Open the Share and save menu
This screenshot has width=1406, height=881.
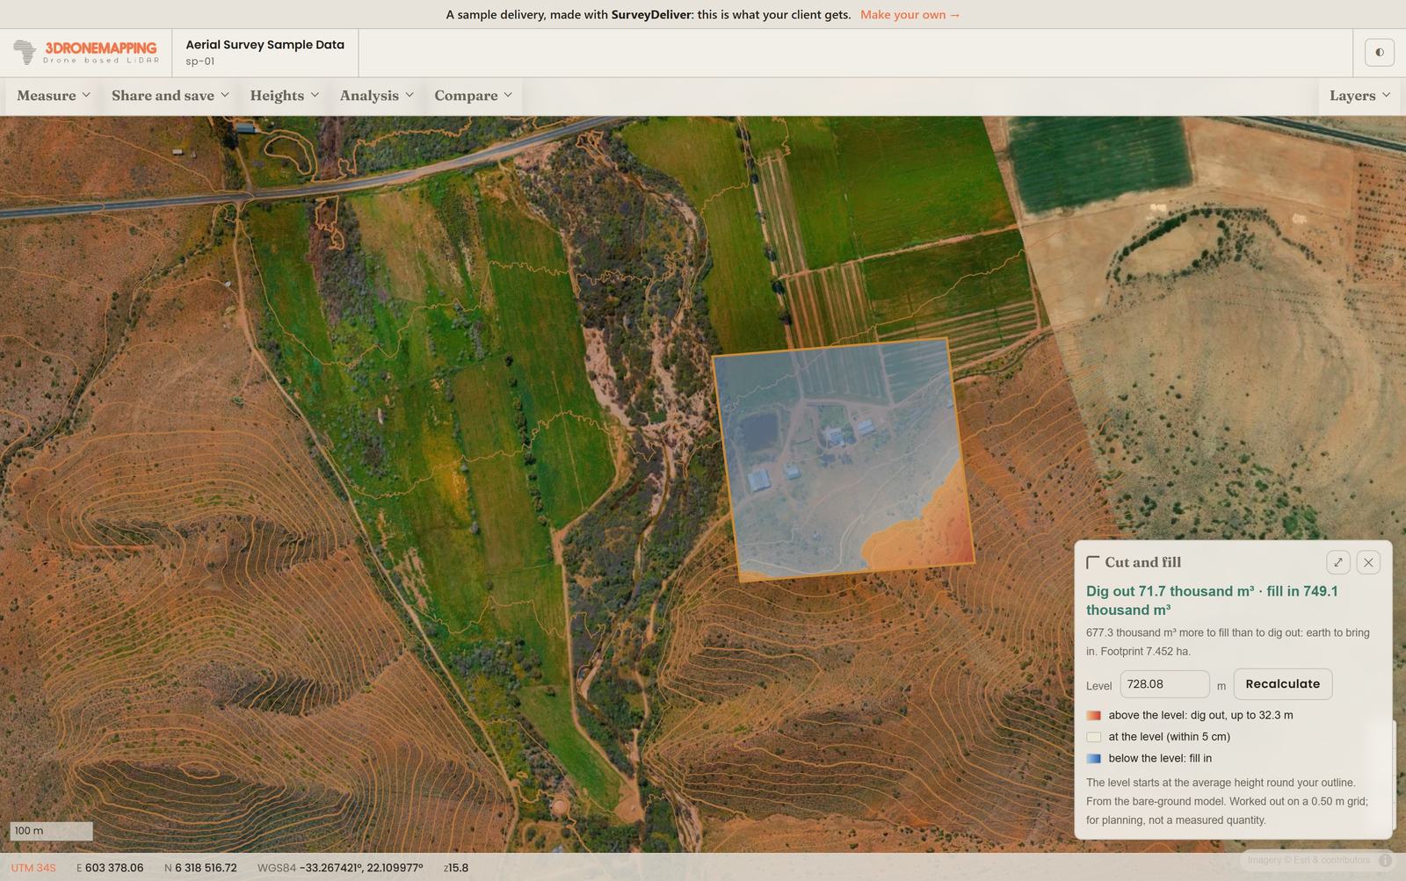[x=170, y=96]
